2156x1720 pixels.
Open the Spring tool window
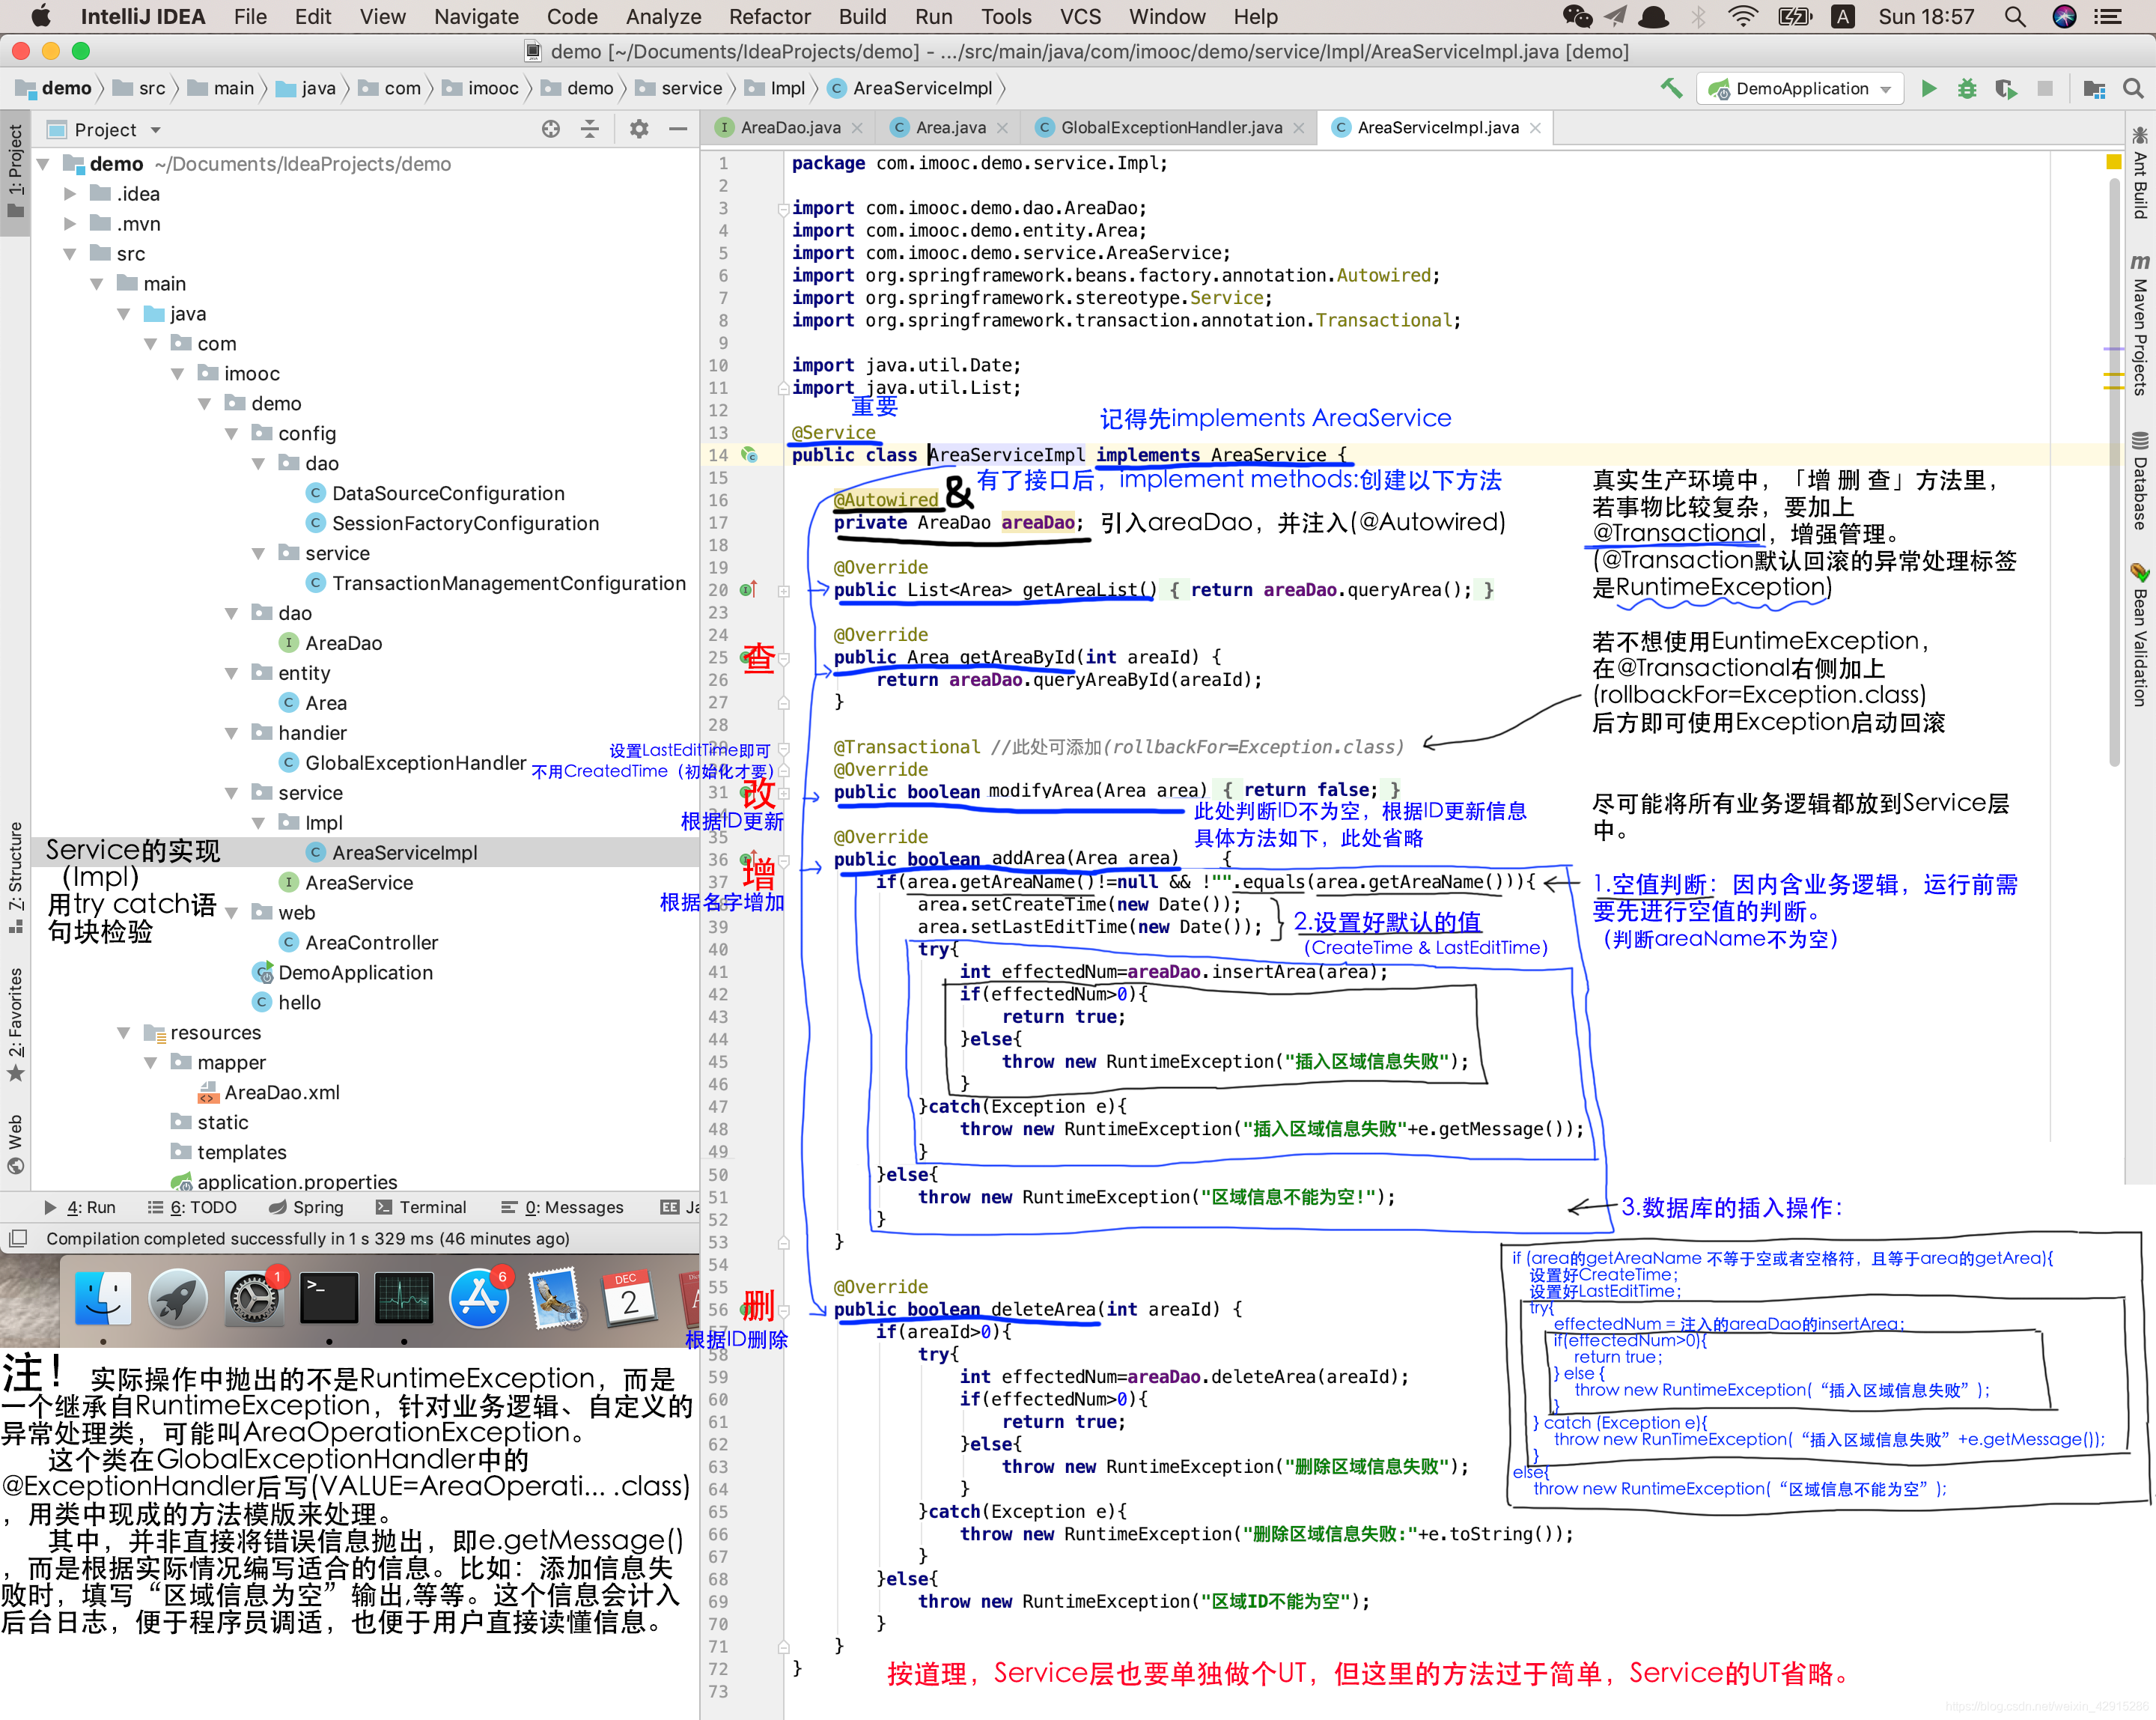click(x=307, y=1207)
